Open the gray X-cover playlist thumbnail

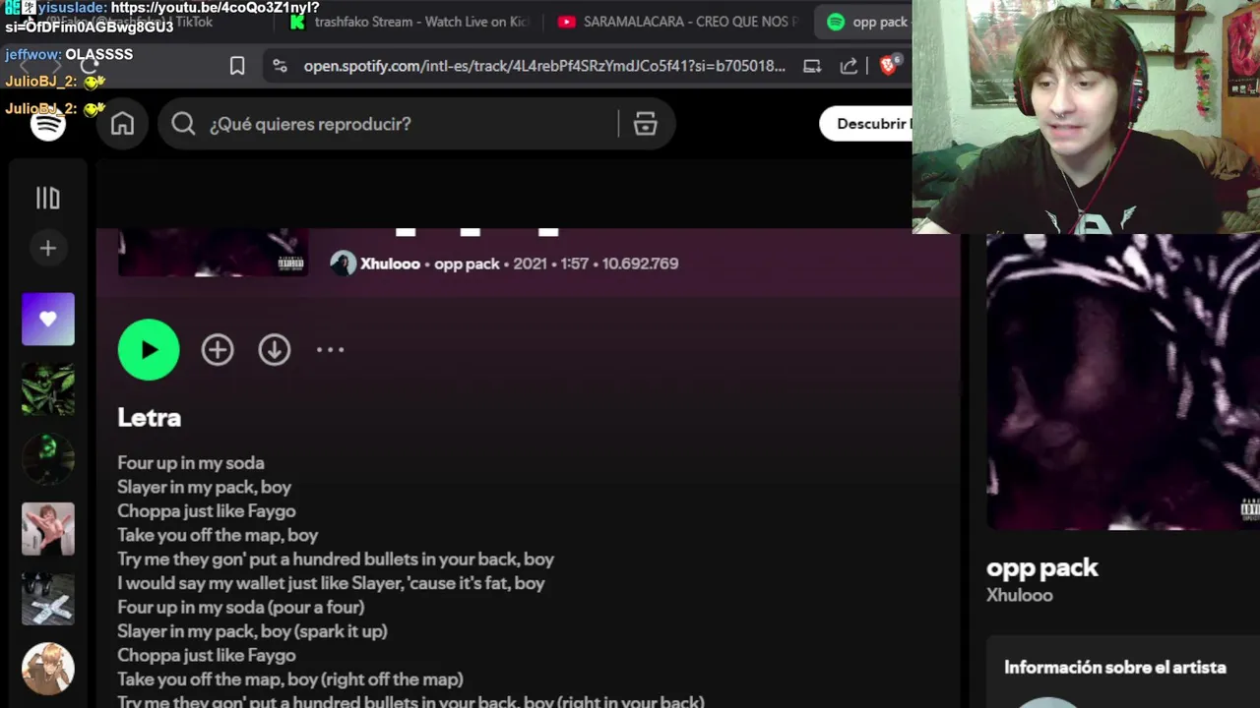[48, 599]
